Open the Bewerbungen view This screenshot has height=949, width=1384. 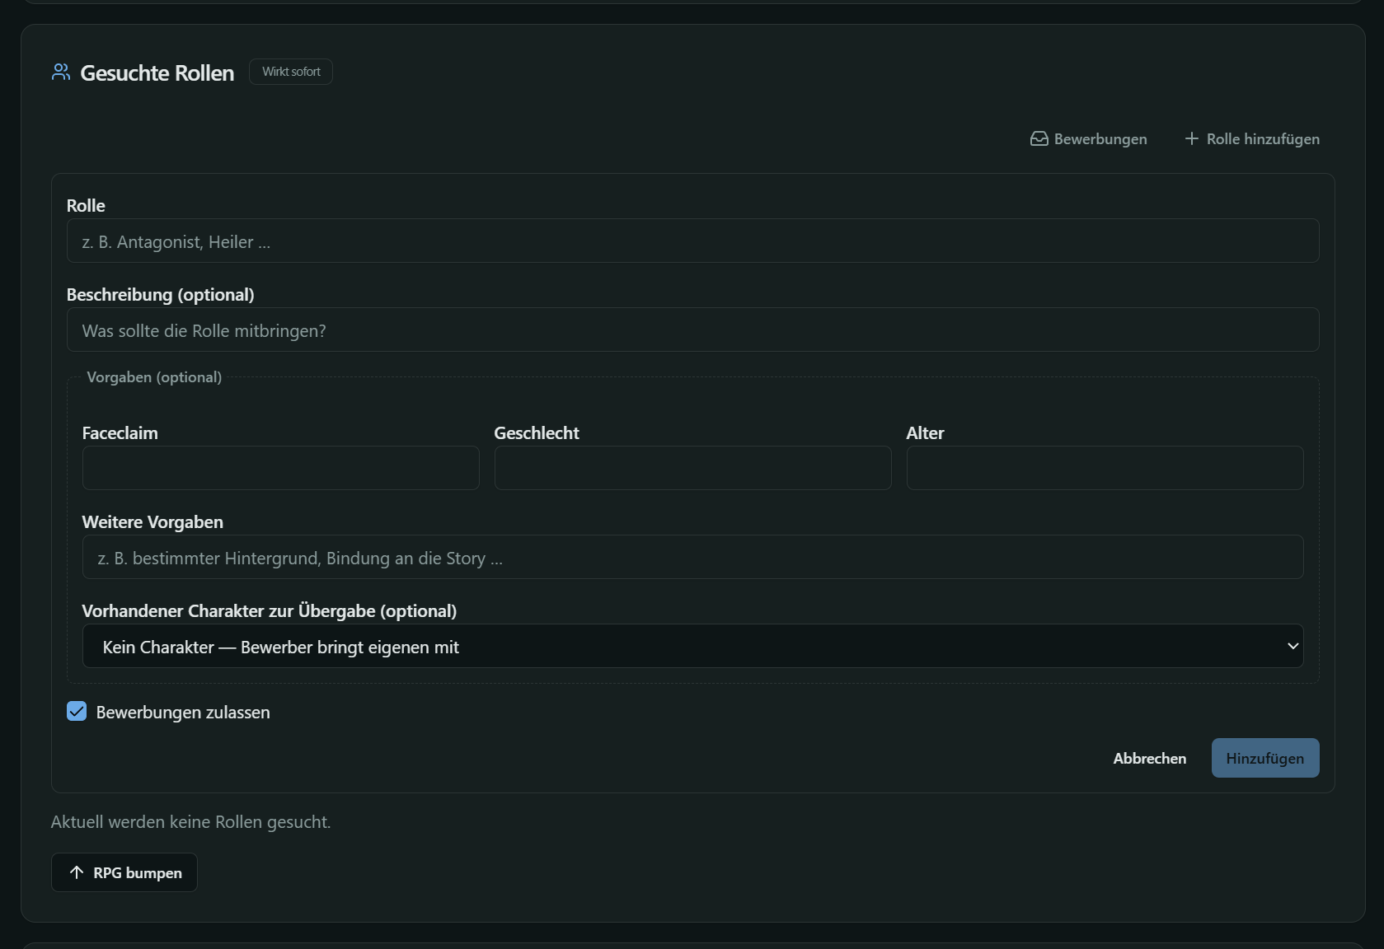(x=1089, y=139)
